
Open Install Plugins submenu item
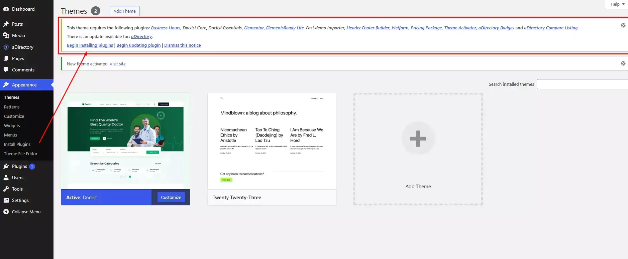(x=17, y=144)
